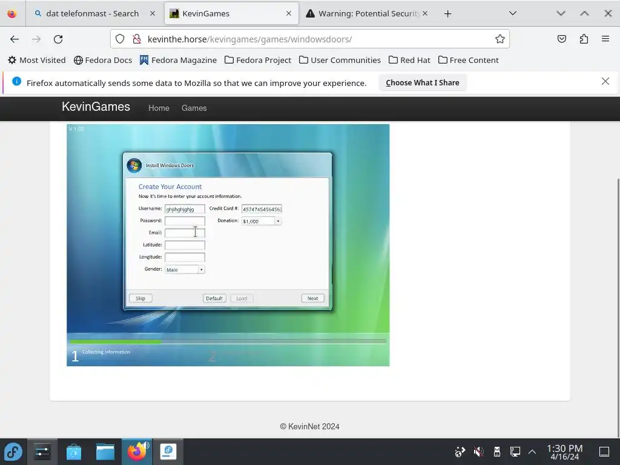Image resolution: width=620 pixels, height=465 pixels.
Task: Open a new tab with plus icon
Action: tap(447, 14)
